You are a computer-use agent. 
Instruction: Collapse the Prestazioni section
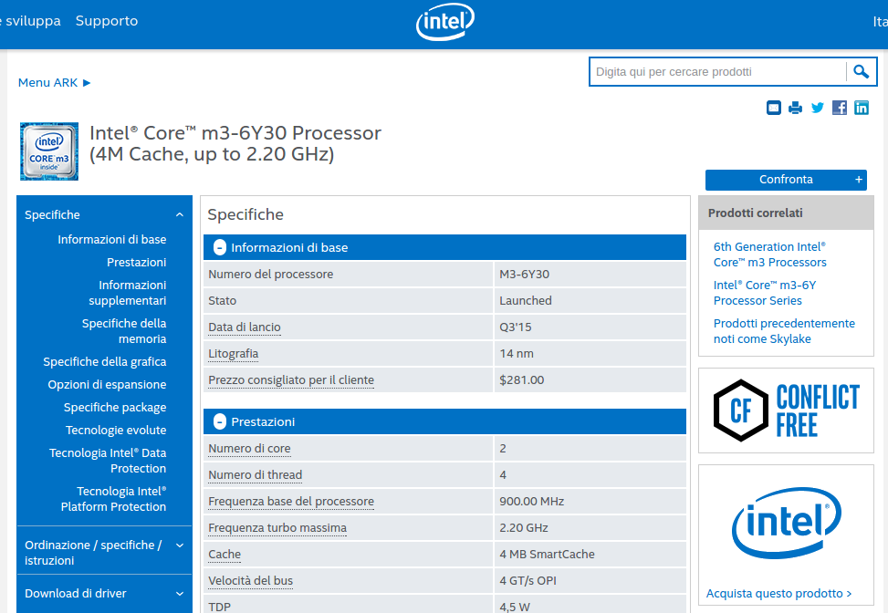point(220,421)
